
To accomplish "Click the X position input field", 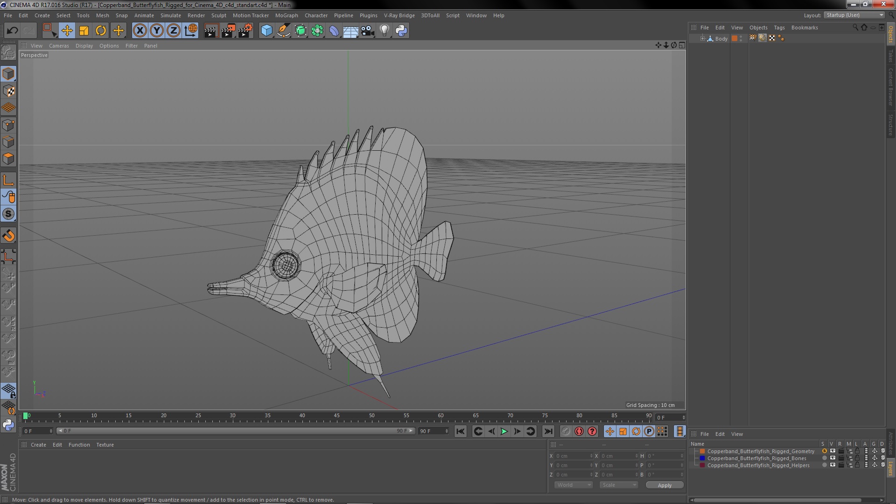I will click(x=573, y=456).
